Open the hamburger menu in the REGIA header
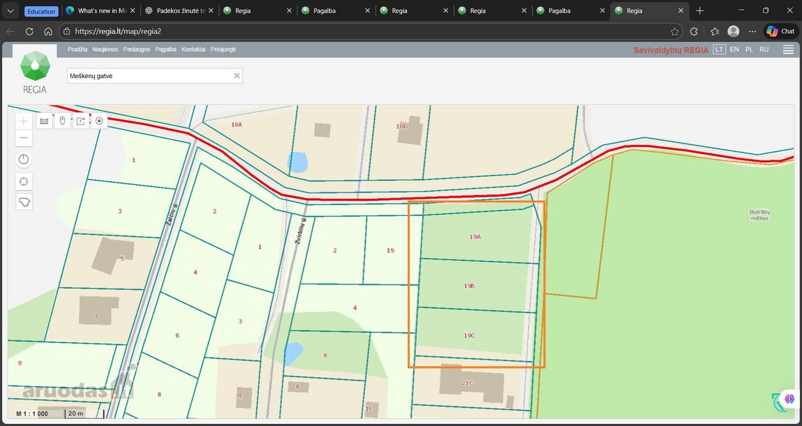 [x=789, y=49]
